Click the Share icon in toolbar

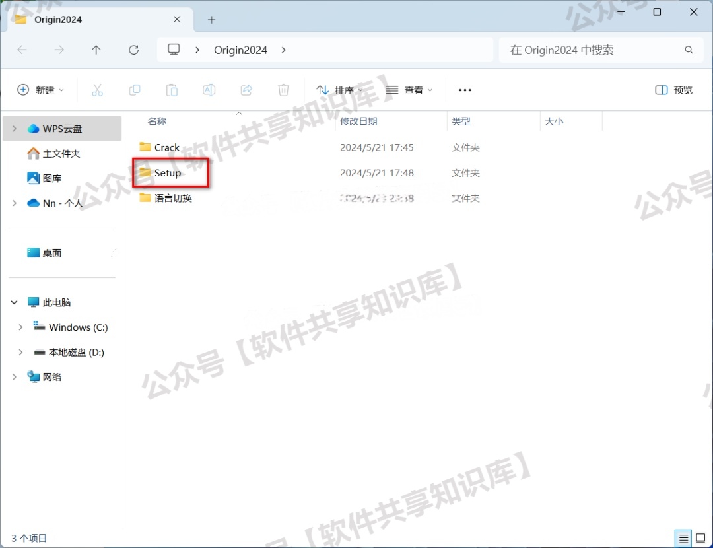(x=246, y=90)
